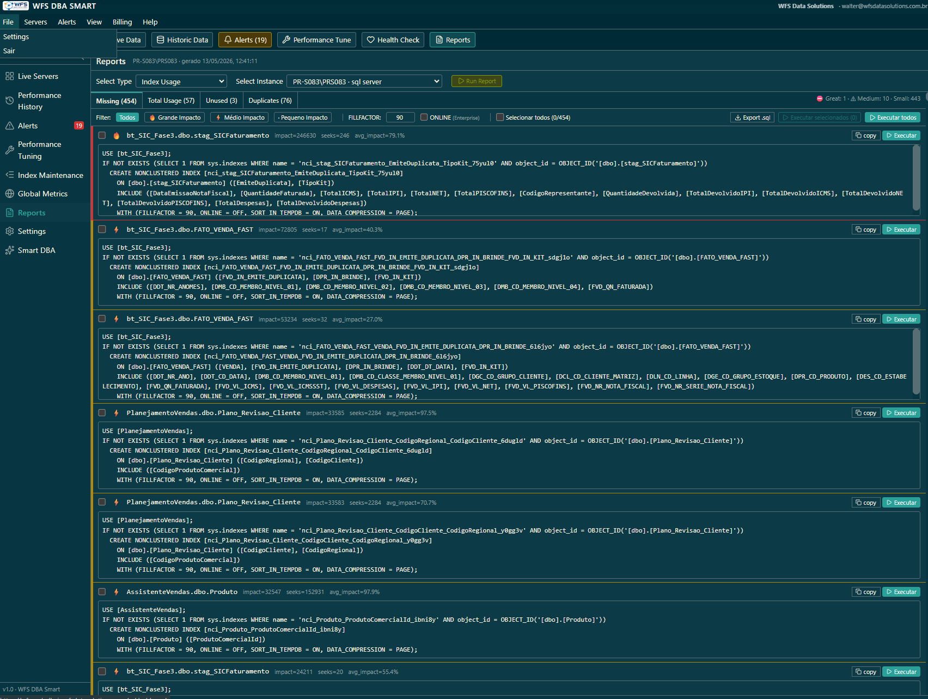This screenshot has height=699, width=928.
Task: Check stag_SICFaturamento impact=24211 checkbox
Action: click(102, 671)
